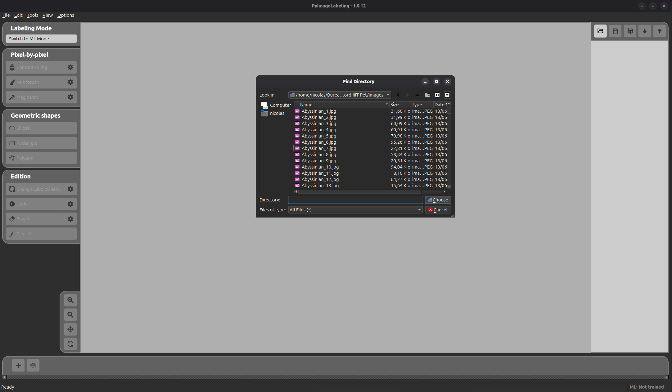Open Contour Filling settings gear
Image resolution: width=672 pixels, height=392 pixels.
point(70,67)
